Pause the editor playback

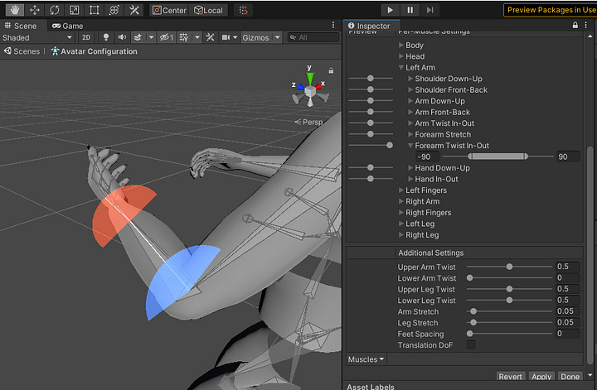[410, 10]
